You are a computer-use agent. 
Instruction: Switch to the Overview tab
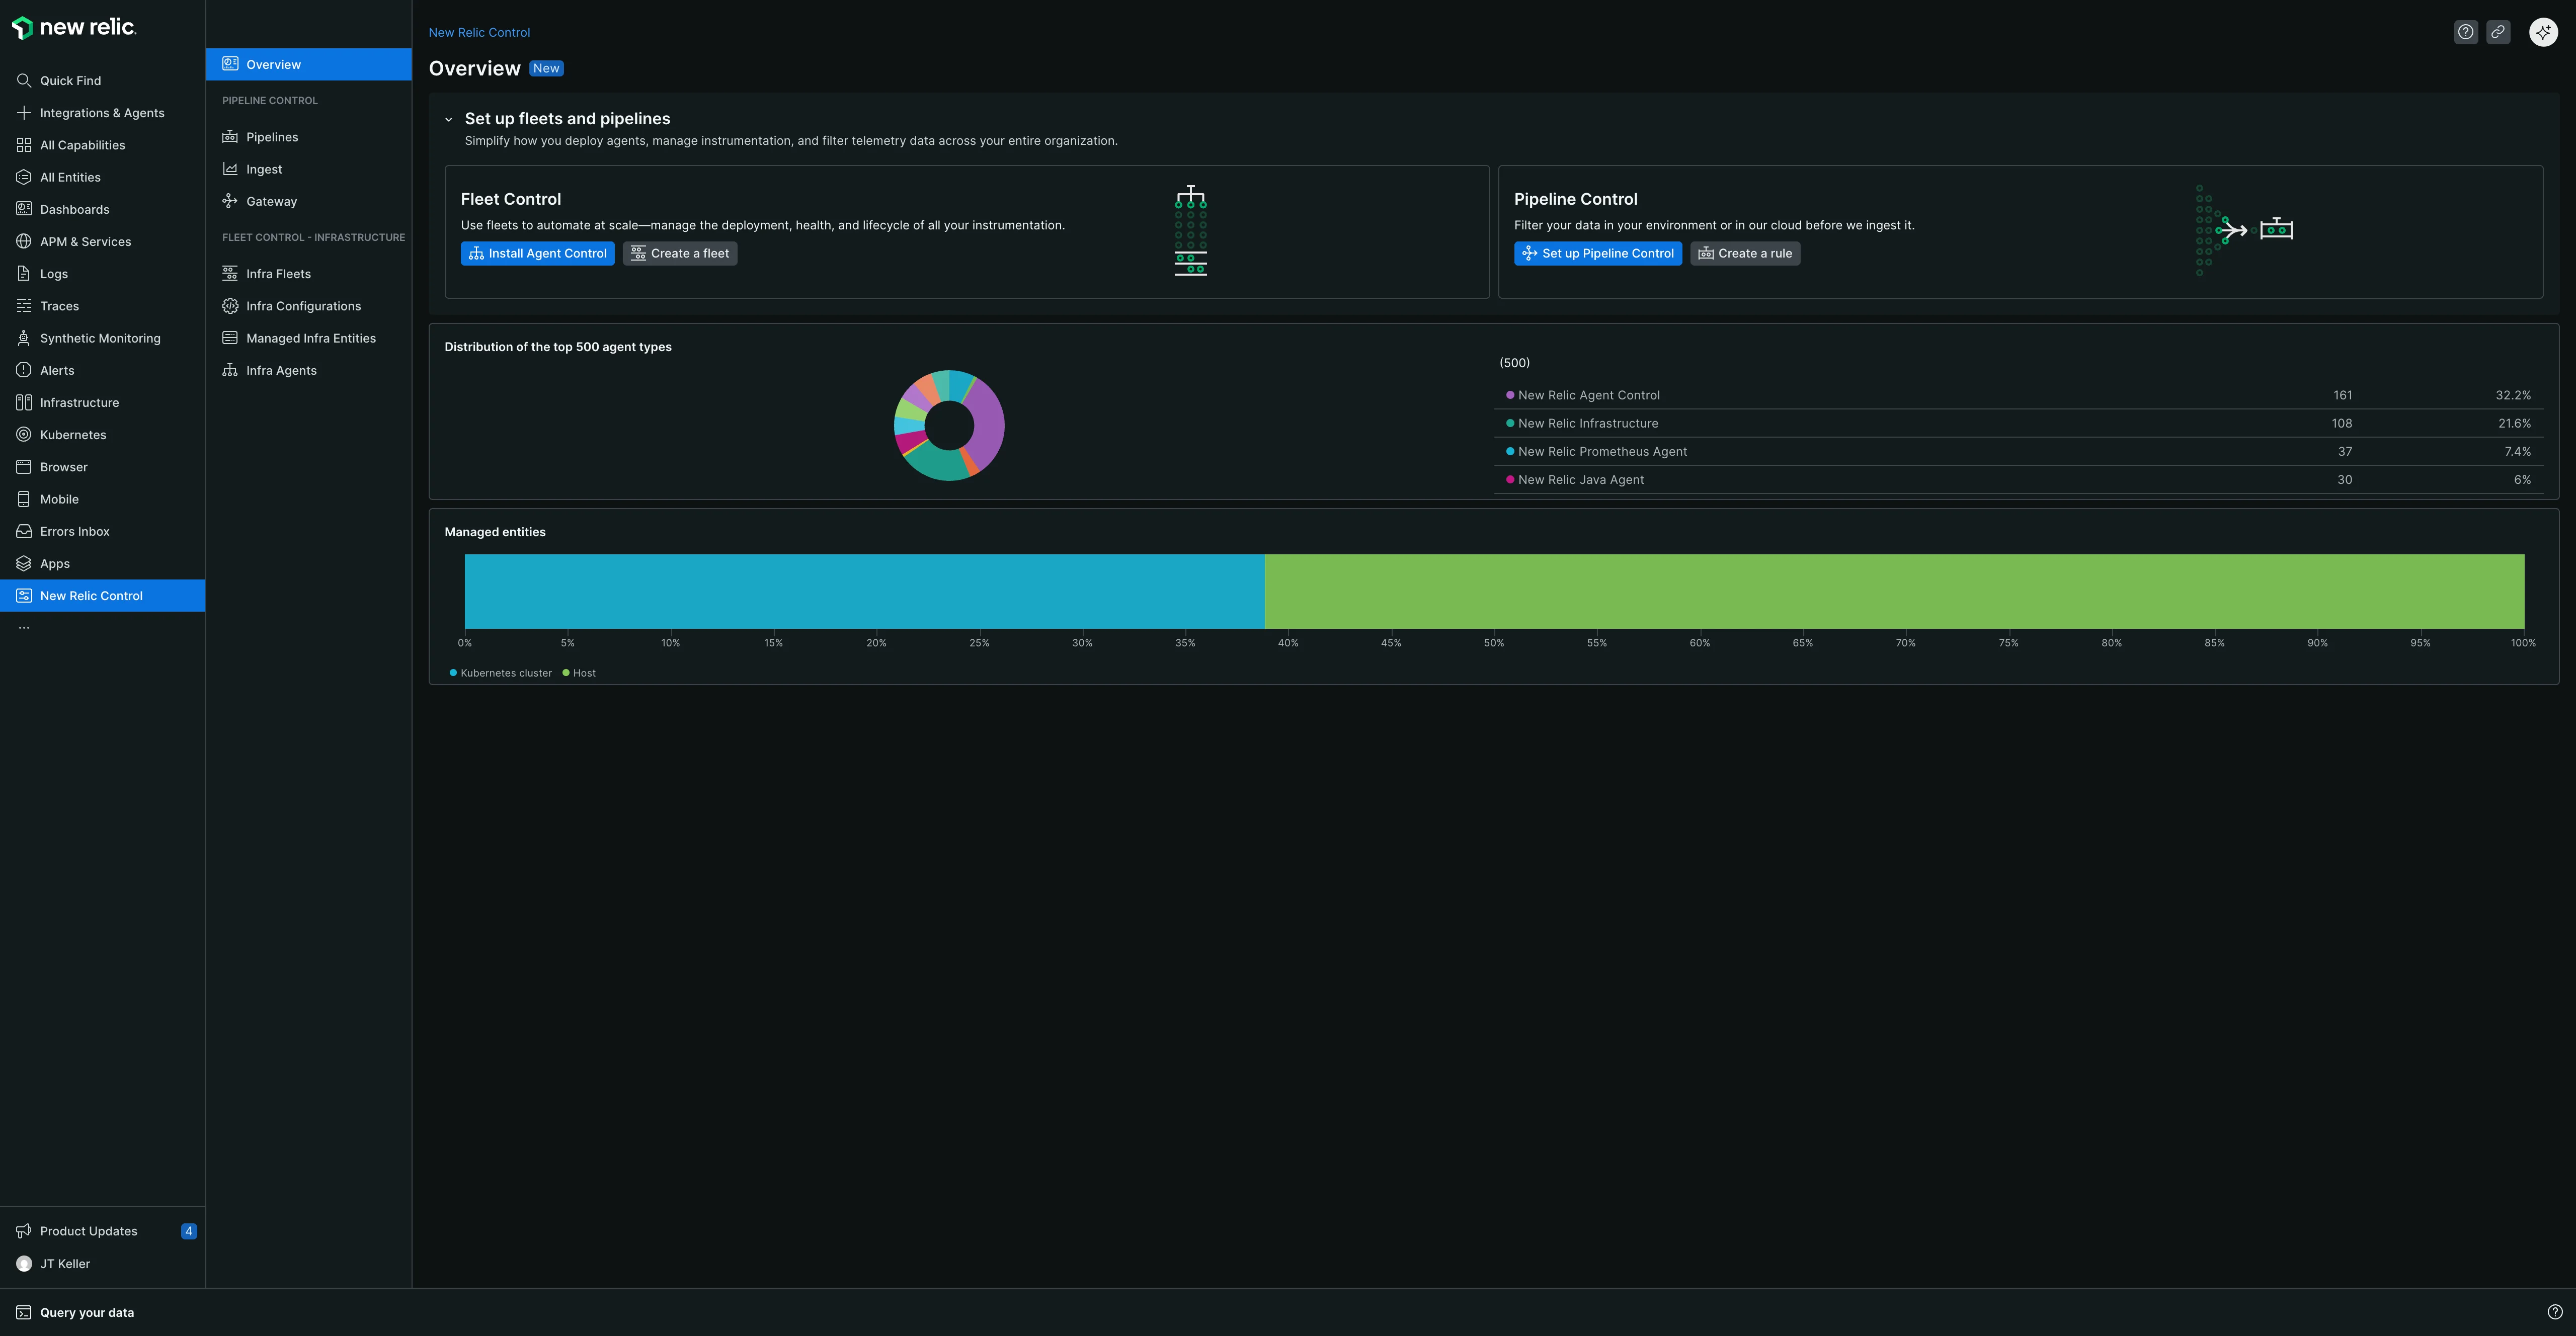[272, 64]
